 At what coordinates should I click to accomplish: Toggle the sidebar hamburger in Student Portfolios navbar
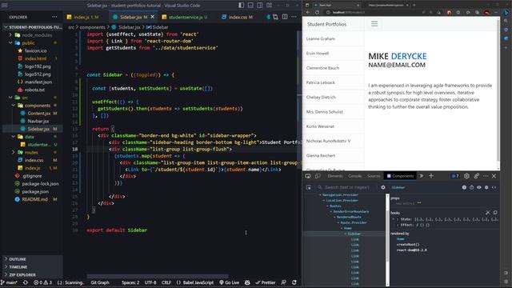click(x=374, y=24)
